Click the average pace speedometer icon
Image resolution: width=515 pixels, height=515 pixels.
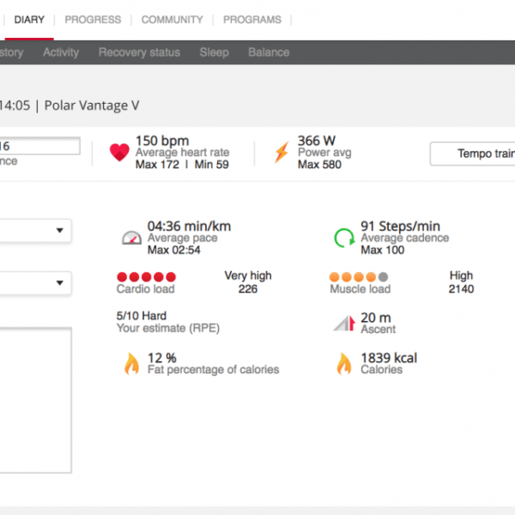point(131,238)
